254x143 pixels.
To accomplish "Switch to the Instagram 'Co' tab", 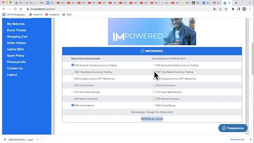I will pos(216,3).
